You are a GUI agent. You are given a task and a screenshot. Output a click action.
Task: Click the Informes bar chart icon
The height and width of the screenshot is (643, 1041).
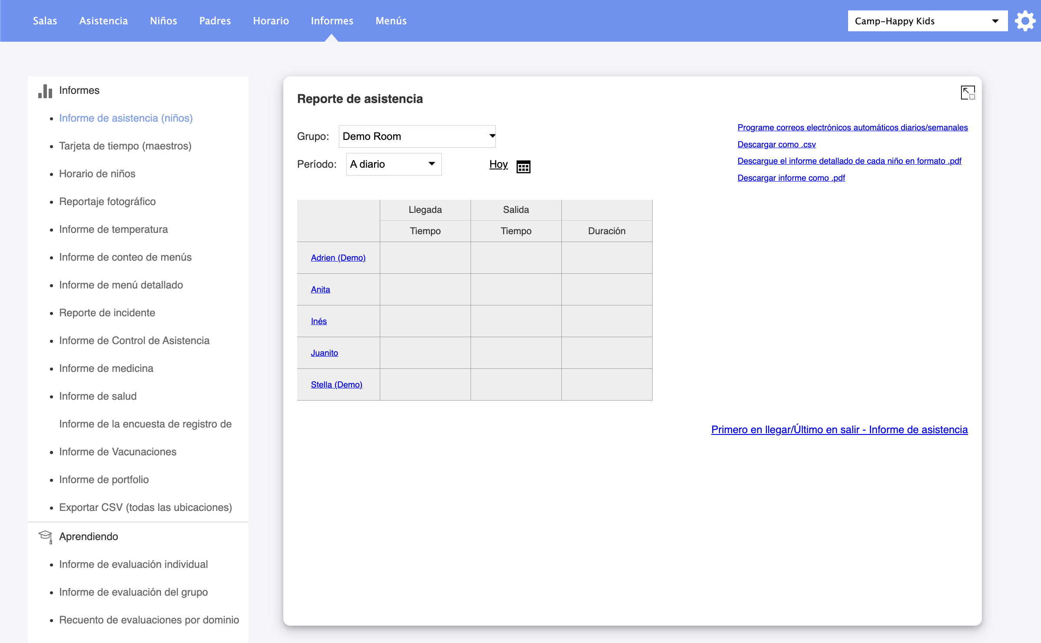point(45,91)
